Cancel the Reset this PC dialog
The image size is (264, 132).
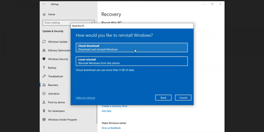coord(183,98)
